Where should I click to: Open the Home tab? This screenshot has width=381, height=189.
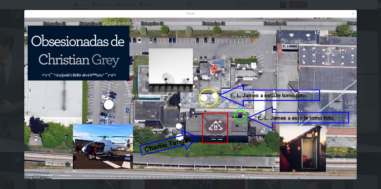(x=80, y=5)
